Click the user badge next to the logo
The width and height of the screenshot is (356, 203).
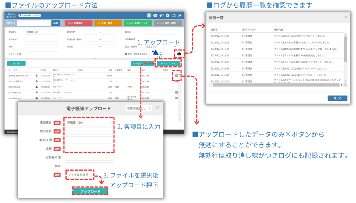click(30, 15)
